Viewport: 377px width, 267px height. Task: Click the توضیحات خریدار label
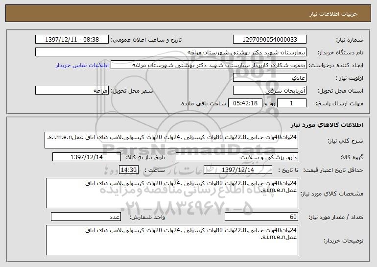[344, 241]
